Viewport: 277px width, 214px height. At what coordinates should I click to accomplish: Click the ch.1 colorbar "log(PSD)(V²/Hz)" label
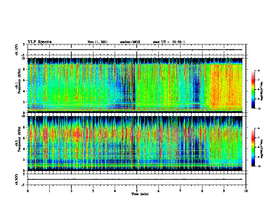pyautogui.click(x=262, y=91)
